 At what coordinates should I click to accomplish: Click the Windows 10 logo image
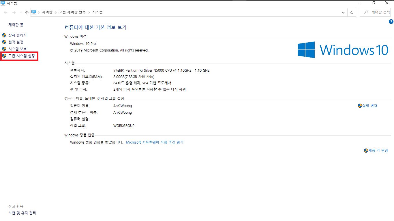pyautogui.click(x=343, y=50)
